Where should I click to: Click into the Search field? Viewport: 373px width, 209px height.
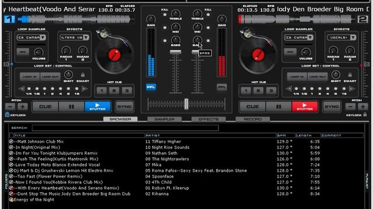coord(125,128)
